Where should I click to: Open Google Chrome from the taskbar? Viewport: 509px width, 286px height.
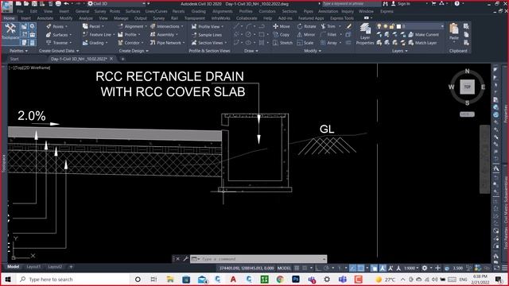tap(280, 279)
